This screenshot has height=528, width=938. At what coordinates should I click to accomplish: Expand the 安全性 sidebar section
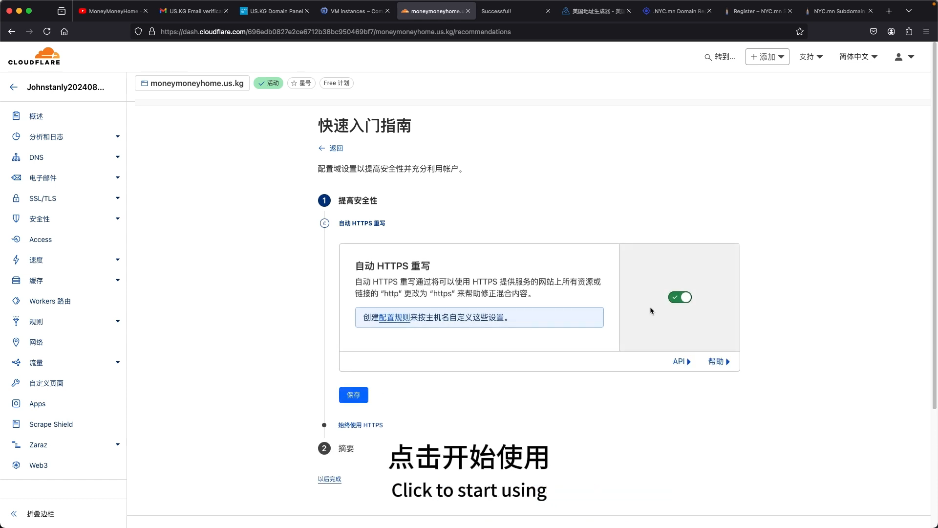click(x=118, y=219)
